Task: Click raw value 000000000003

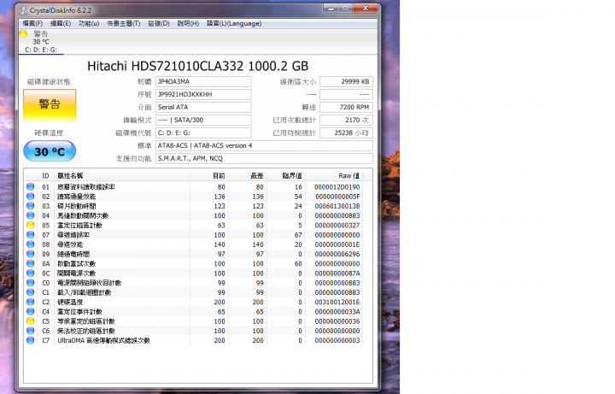Action: pos(337,341)
